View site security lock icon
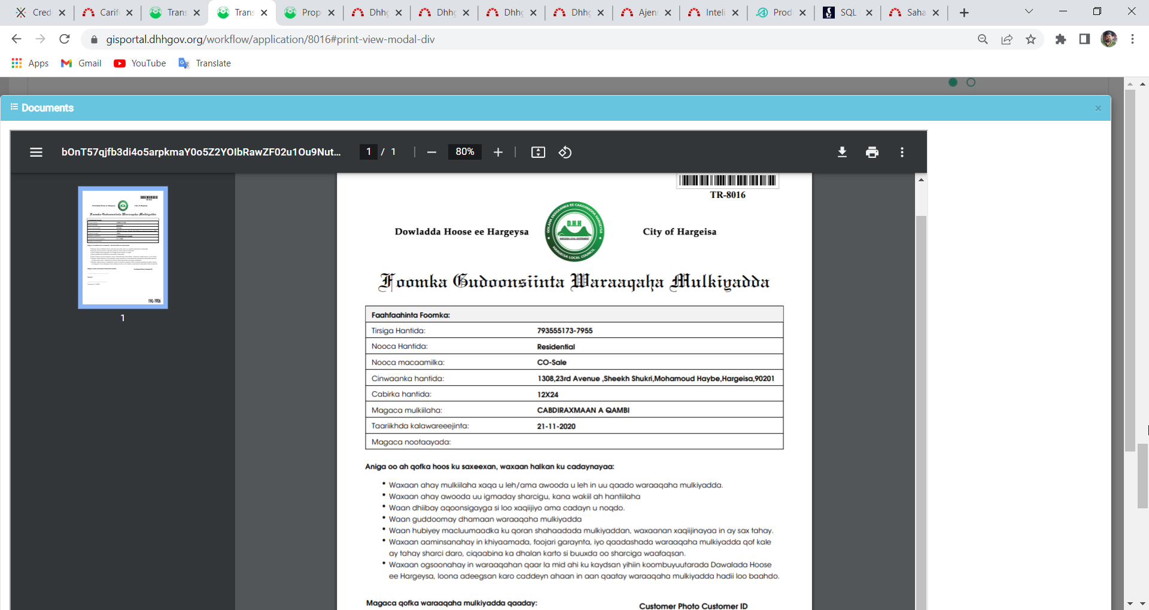The width and height of the screenshot is (1149, 610). pyautogui.click(x=93, y=39)
